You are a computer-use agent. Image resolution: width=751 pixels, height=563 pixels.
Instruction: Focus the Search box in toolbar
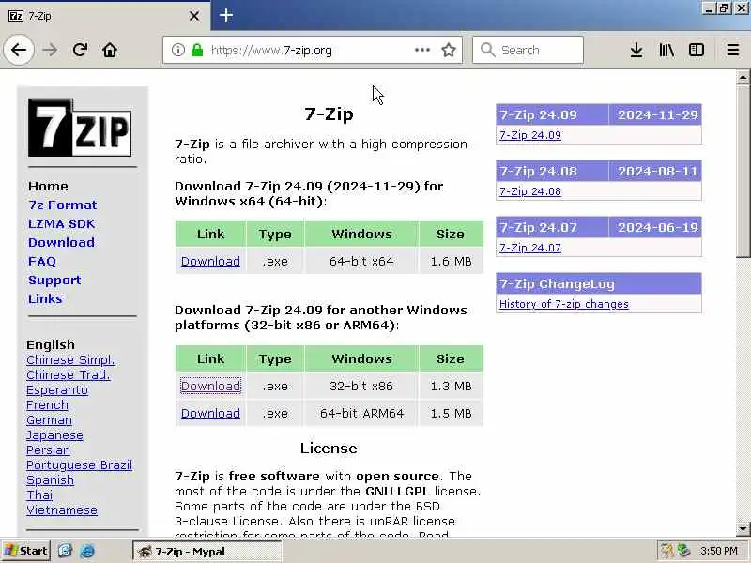[x=528, y=50]
